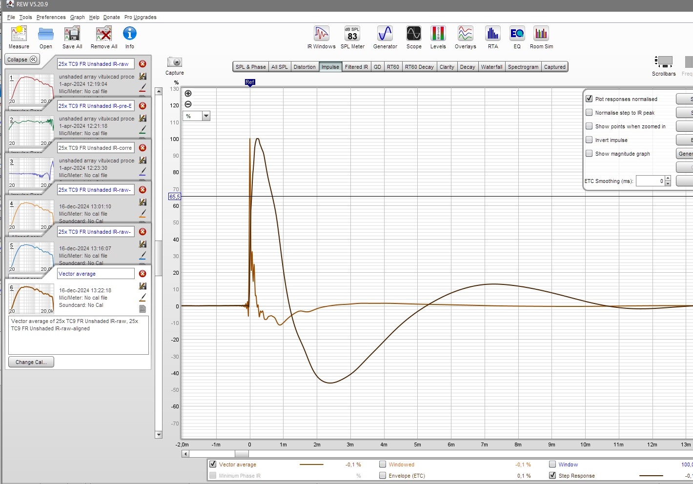
Task: Enable Normalise step to IR peak
Action: point(589,112)
